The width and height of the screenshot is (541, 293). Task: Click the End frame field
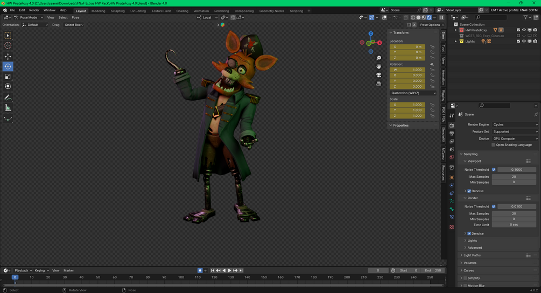tap(434, 270)
